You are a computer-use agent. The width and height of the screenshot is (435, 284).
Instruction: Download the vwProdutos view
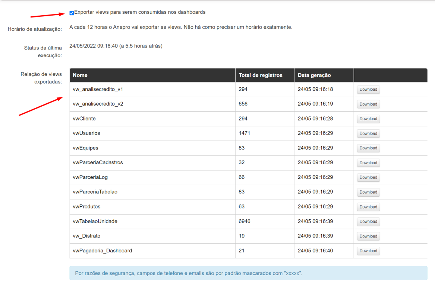[368, 207]
